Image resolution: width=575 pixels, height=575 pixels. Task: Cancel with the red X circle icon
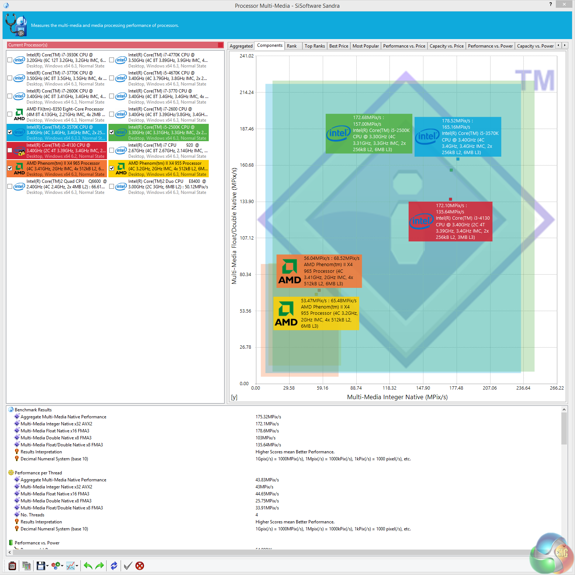coord(140,566)
